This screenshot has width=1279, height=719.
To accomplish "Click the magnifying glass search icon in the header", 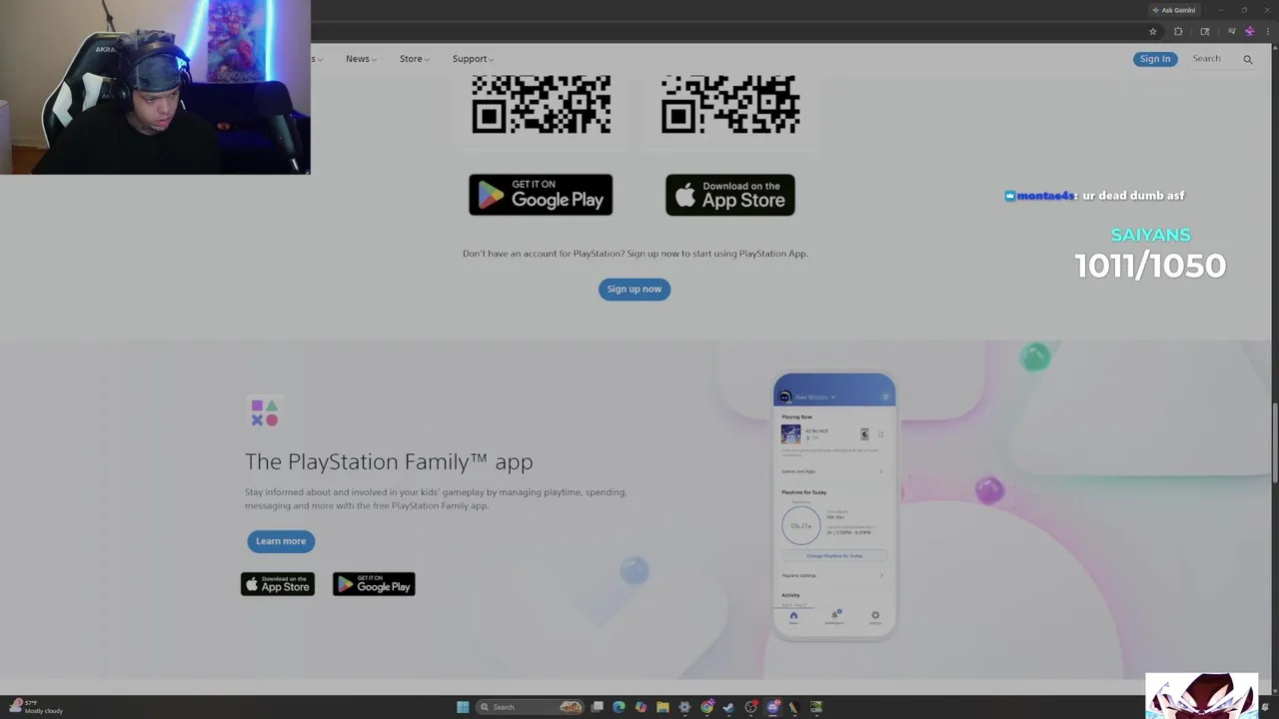I will [1247, 59].
